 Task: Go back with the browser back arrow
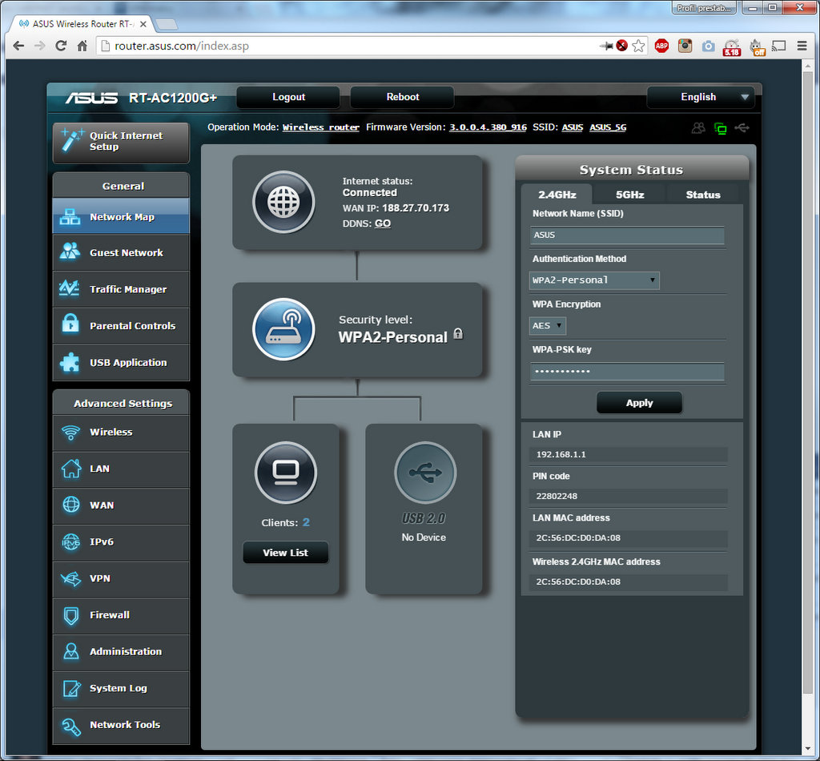19,46
